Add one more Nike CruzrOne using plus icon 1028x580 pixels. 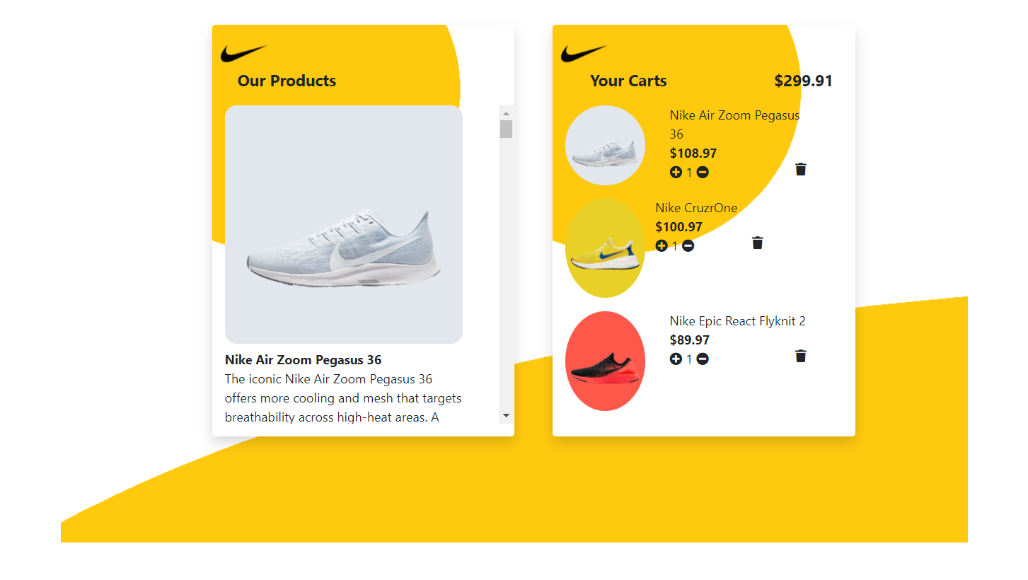[662, 245]
